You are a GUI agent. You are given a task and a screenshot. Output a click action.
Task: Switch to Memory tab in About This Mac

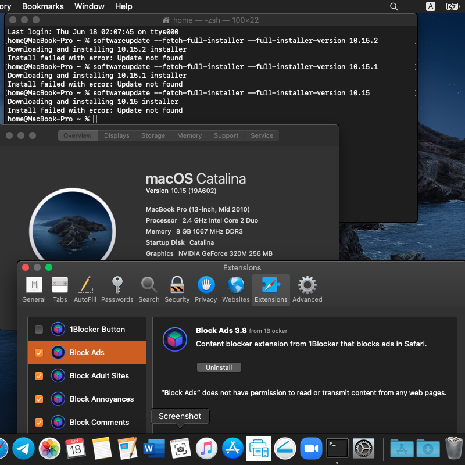189,135
